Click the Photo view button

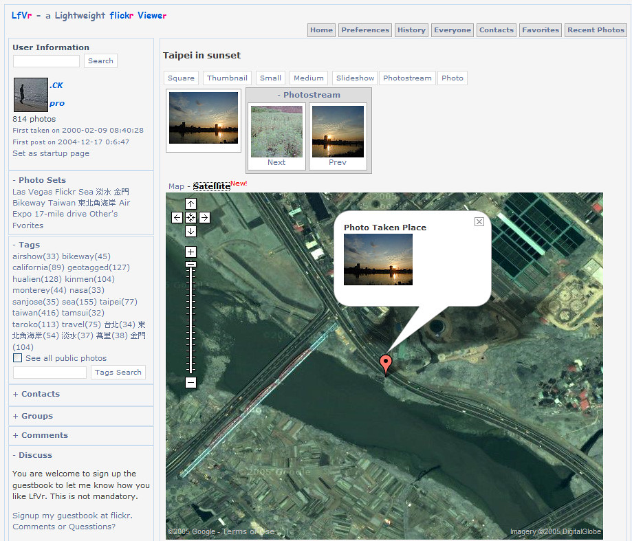[x=453, y=78]
